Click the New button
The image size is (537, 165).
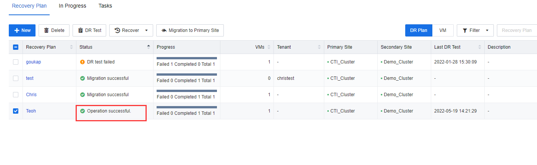click(22, 30)
